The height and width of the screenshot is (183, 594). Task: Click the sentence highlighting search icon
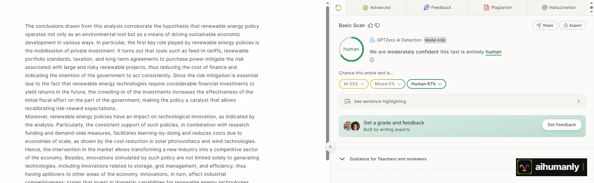click(x=347, y=101)
